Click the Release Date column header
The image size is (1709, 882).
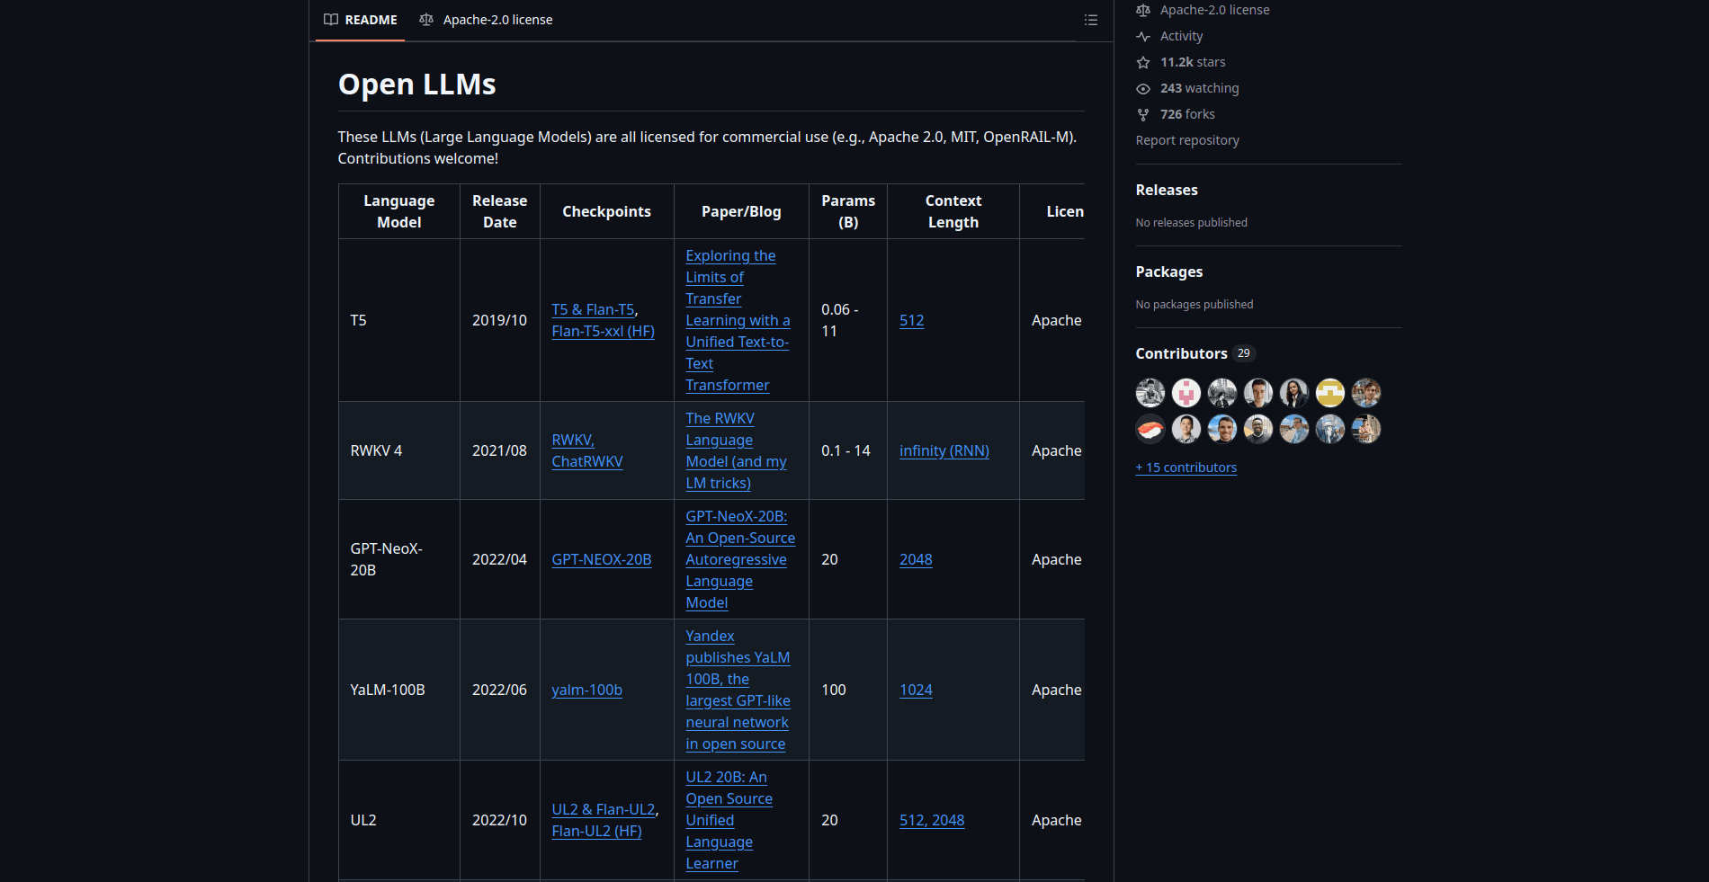tap(500, 211)
